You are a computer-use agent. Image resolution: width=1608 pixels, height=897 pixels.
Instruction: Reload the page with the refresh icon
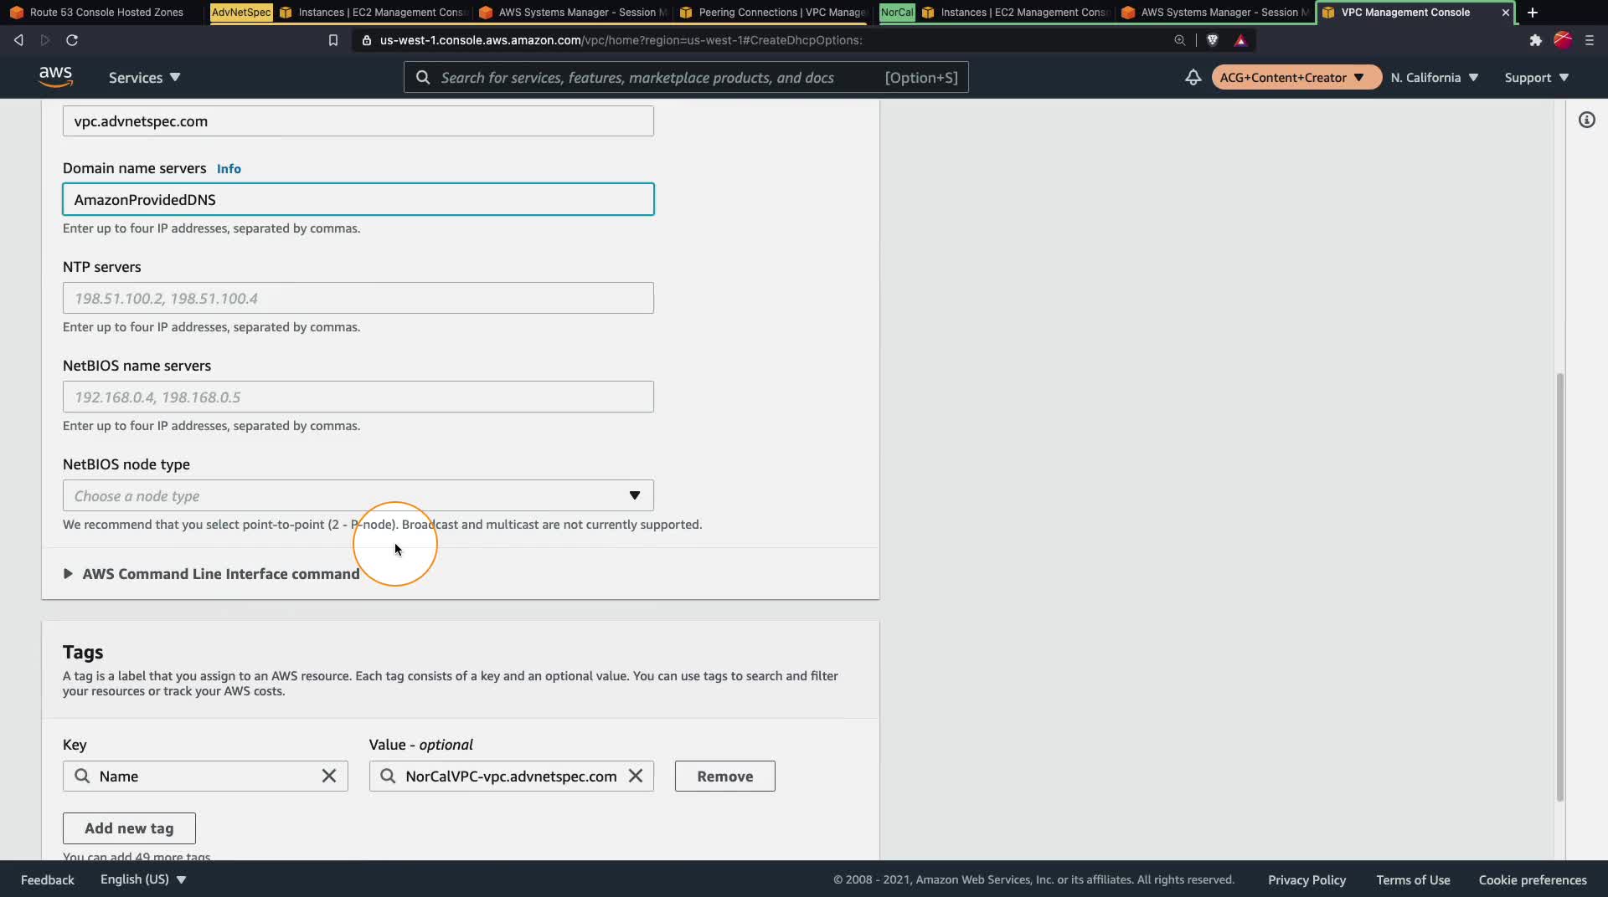(x=72, y=40)
